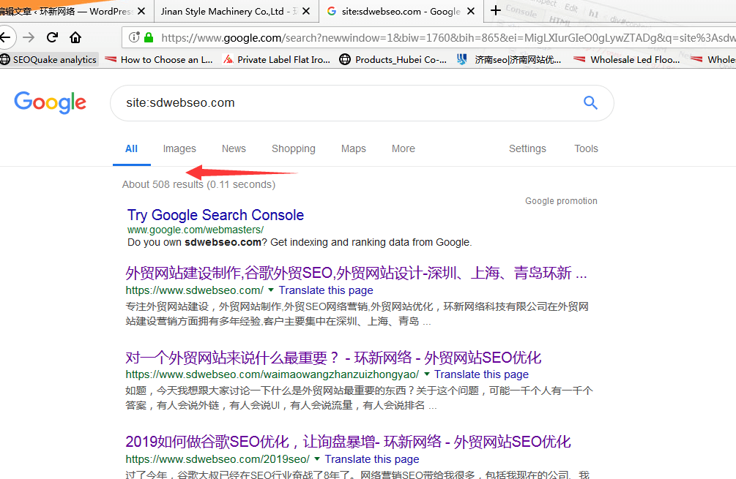Viewport: 736px width, 479px height.
Task: Click the browser back arrow
Action: coord(6,37)
